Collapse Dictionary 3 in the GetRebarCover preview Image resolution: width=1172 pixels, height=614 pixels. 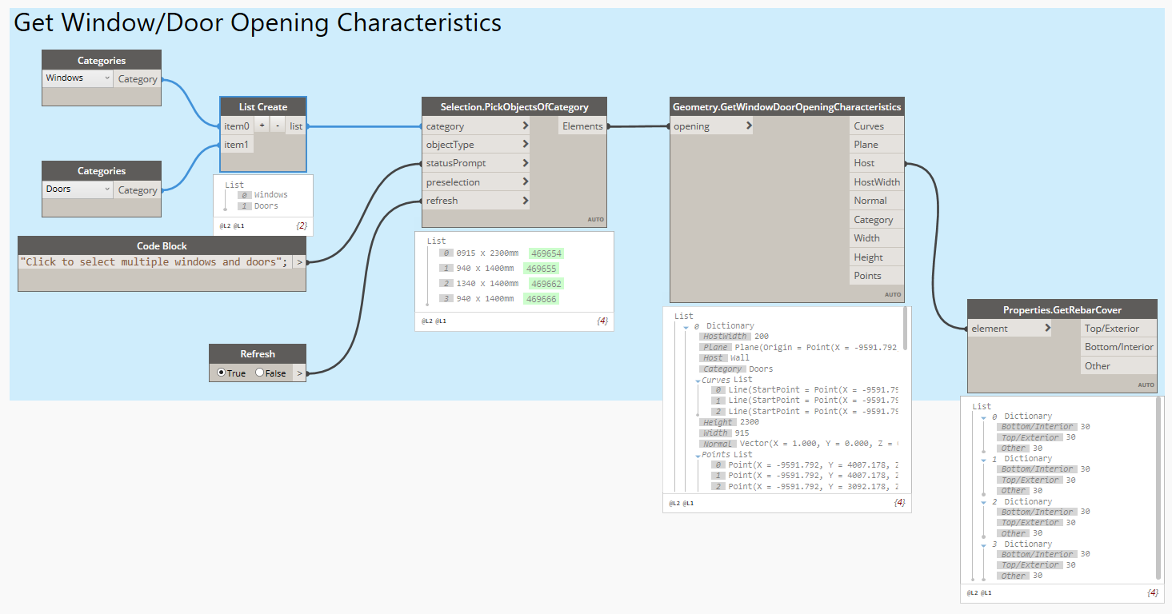pyautogui.click(x=983, y=544)
